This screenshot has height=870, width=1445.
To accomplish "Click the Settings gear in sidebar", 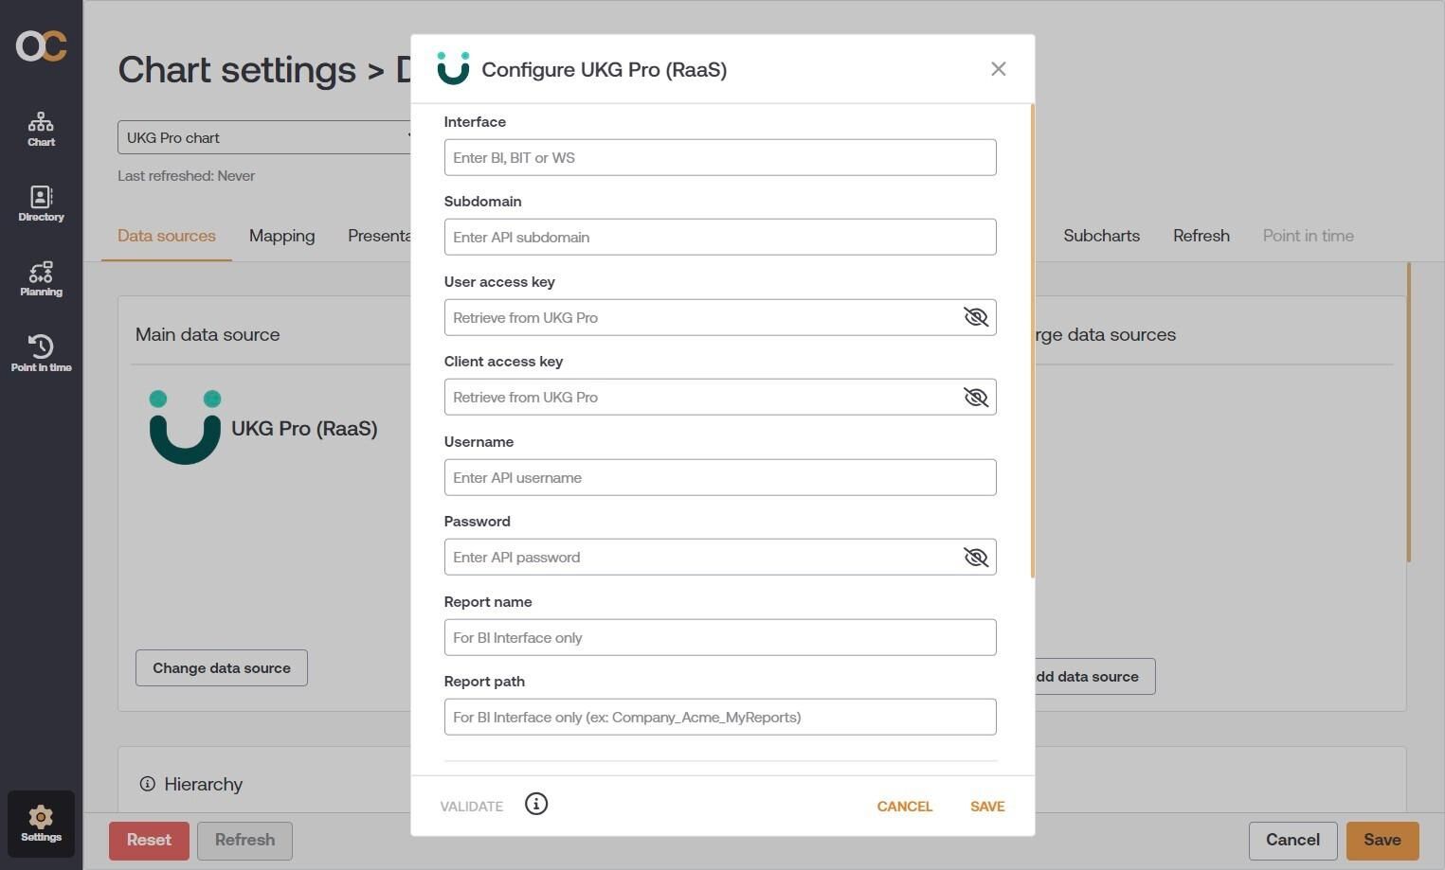I will (41, 824).
